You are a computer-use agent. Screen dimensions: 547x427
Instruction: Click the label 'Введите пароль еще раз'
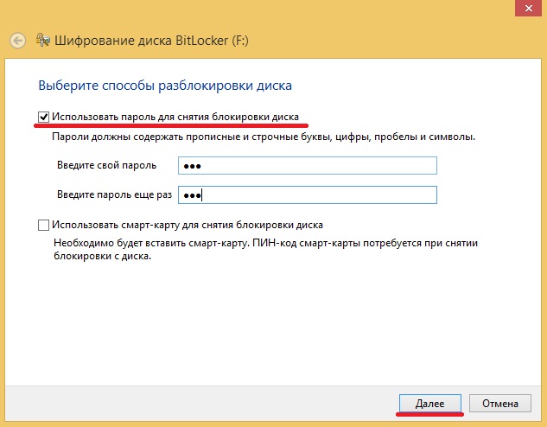[114, 194]
